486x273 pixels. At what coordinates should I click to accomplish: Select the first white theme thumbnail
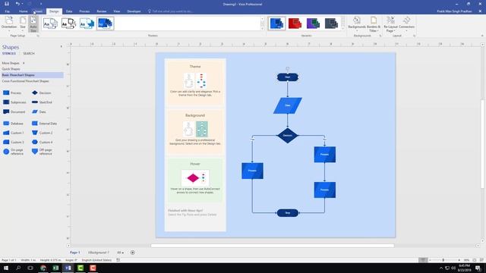click(x=50, y=24)
